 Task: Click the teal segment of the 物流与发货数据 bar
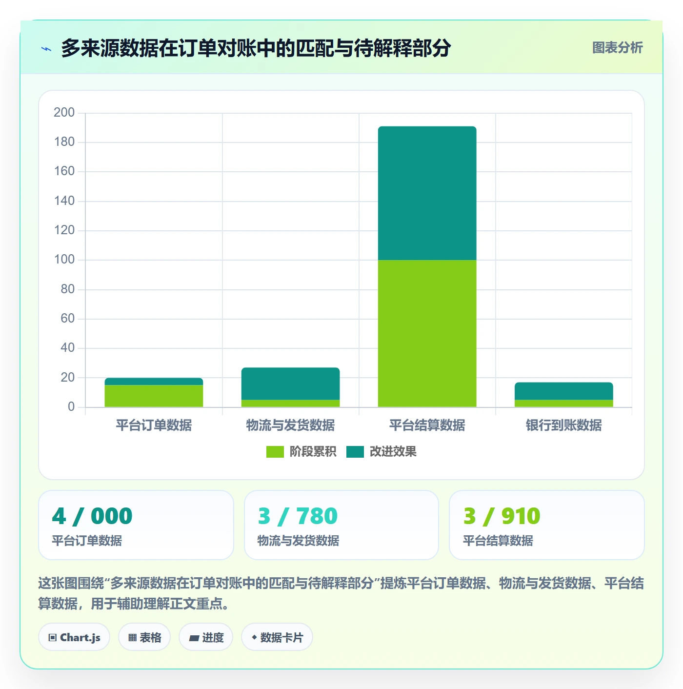click(291, 384)
